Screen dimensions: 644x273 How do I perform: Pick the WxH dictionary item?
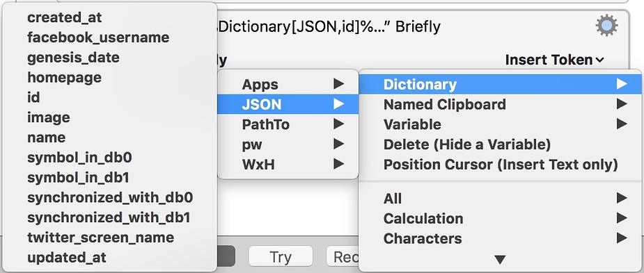tap(288, 165)
